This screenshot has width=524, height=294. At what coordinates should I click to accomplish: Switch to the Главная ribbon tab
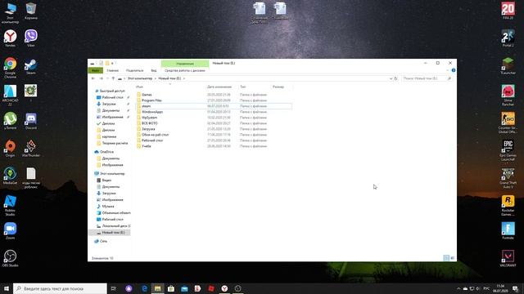113,70
